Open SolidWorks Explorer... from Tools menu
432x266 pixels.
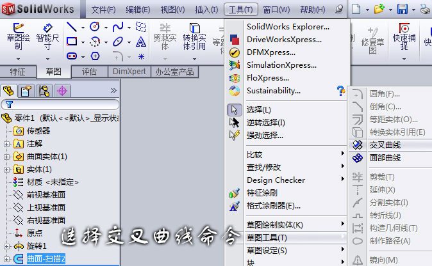pos(288,27)
